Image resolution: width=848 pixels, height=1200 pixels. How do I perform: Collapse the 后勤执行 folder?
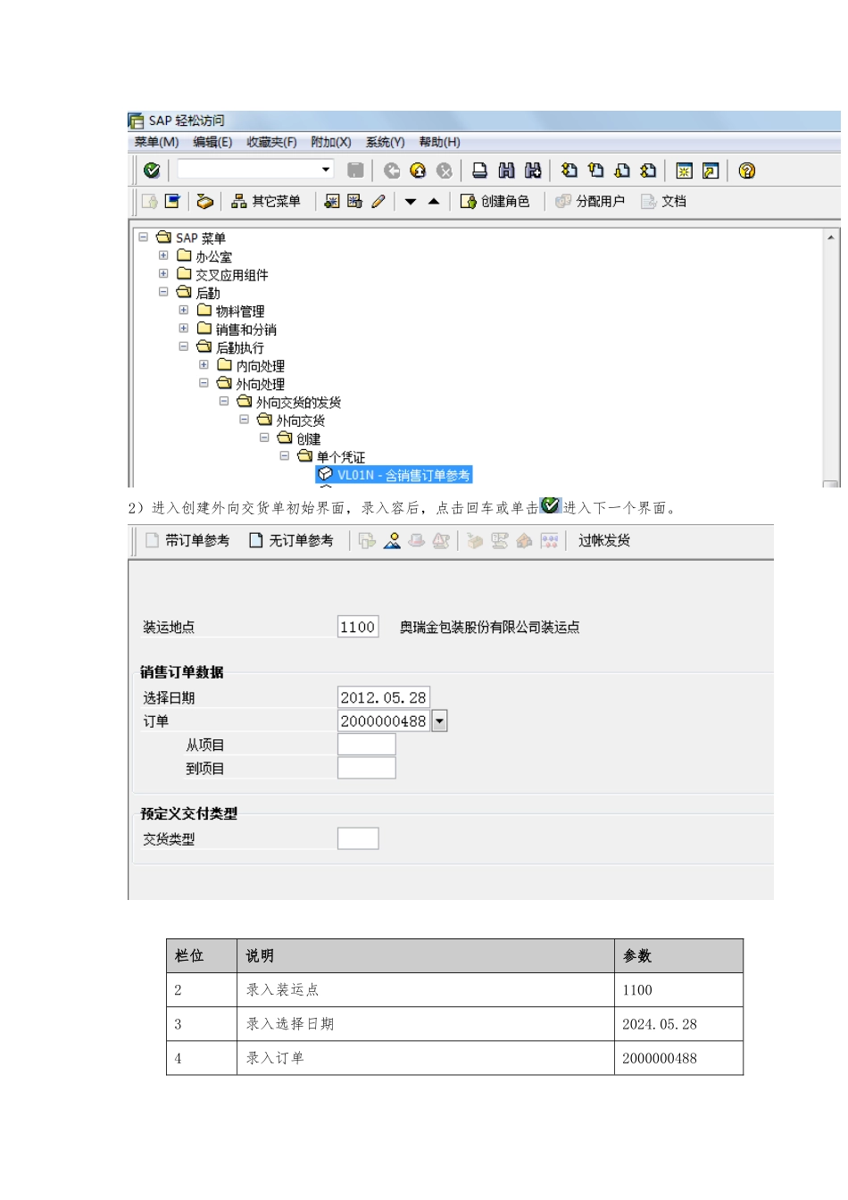tap(184, 346)
